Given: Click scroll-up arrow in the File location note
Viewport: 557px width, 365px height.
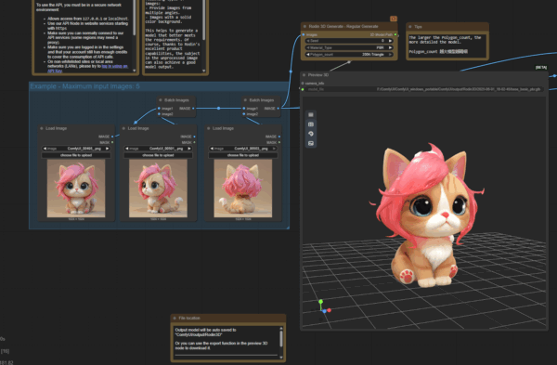Looking at the screenshot, I should 281,329.
